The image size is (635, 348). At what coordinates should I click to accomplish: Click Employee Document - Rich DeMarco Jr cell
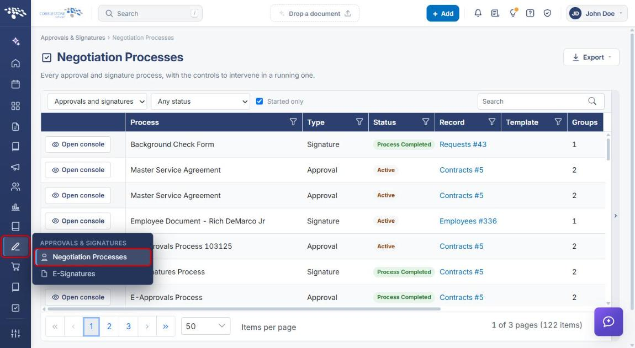(x=198, y=221)
